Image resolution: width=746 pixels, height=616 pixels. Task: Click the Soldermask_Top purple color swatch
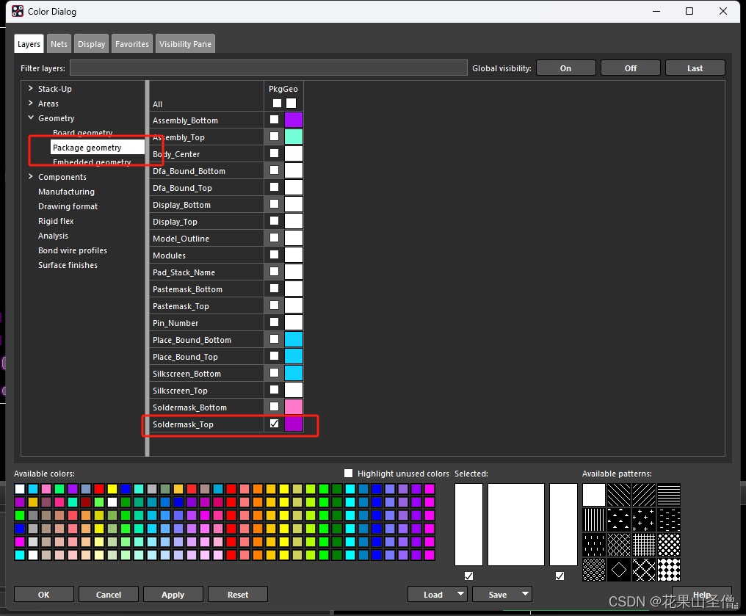[x=294, y=424]
